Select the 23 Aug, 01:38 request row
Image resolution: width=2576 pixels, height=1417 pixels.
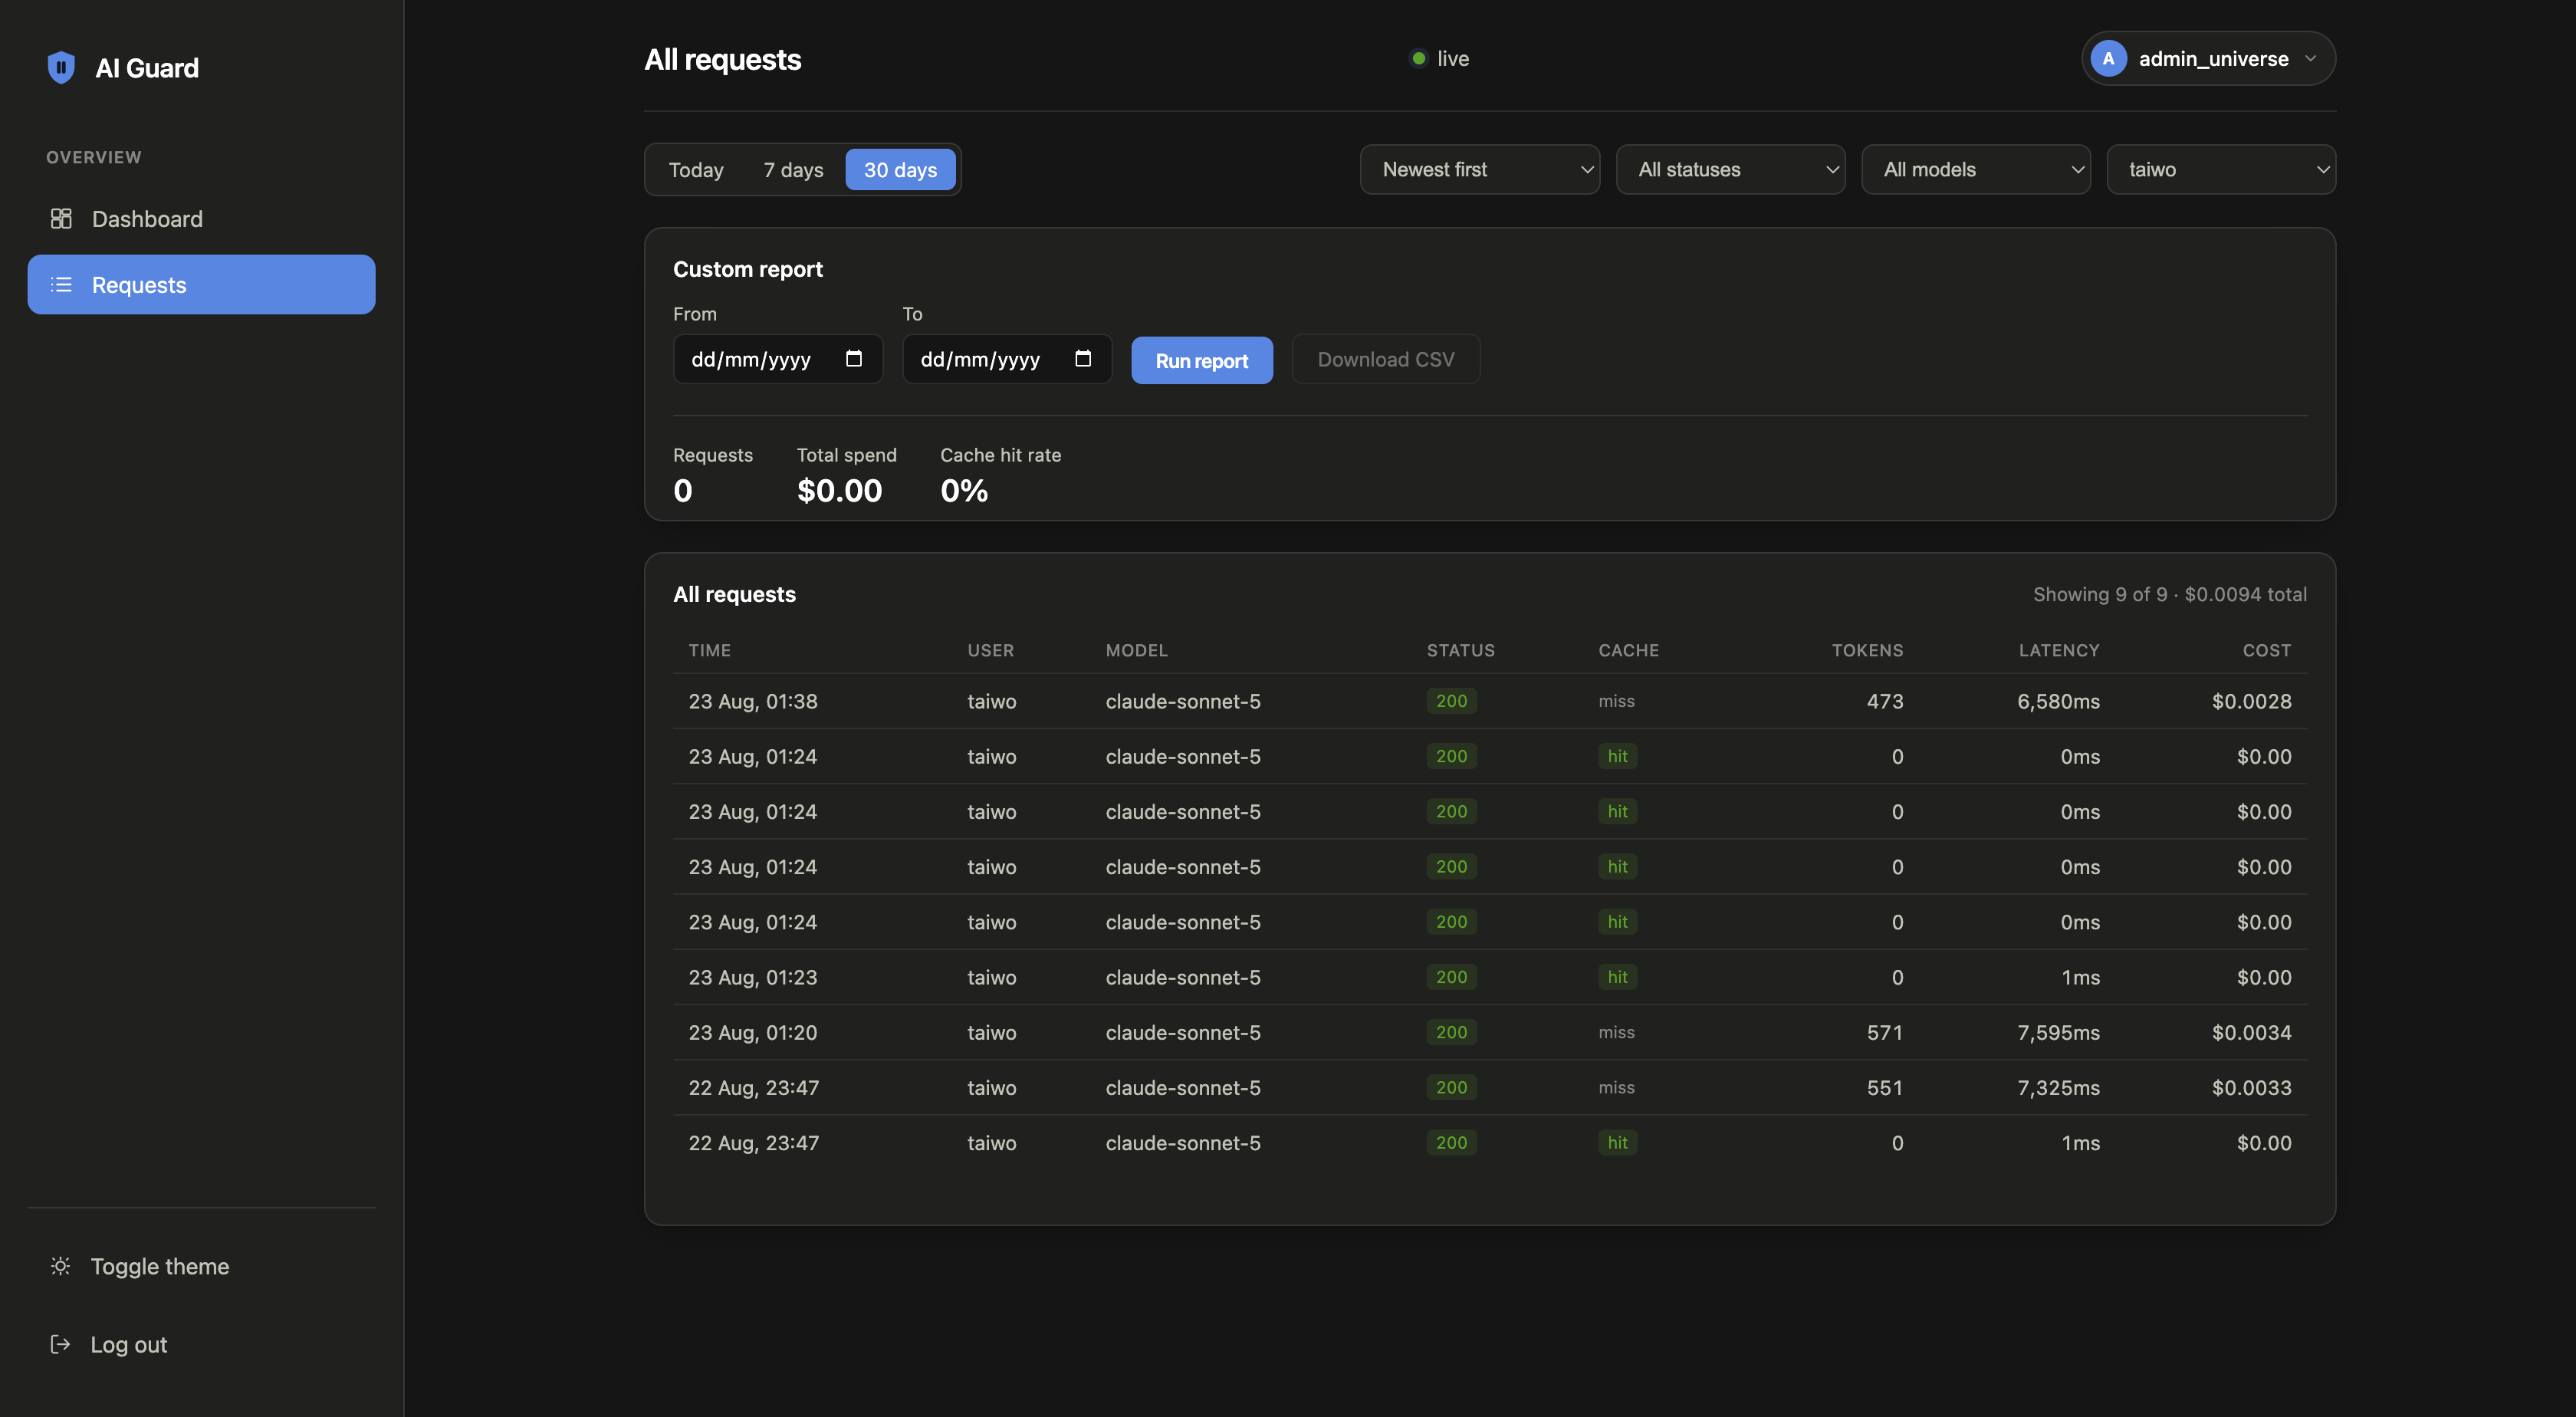[x=1490, y=701]
